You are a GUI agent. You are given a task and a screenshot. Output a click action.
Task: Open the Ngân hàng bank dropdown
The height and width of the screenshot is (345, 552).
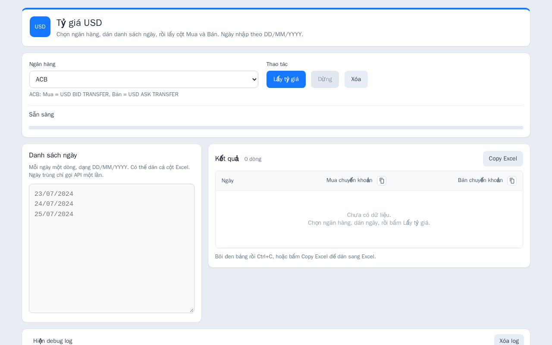tap(144, 79)
